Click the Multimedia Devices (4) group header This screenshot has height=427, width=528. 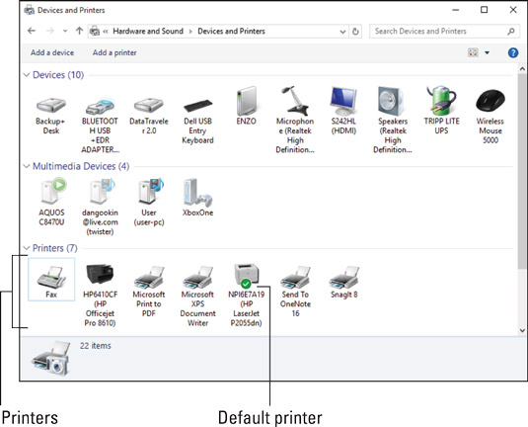tap(81, 166)
